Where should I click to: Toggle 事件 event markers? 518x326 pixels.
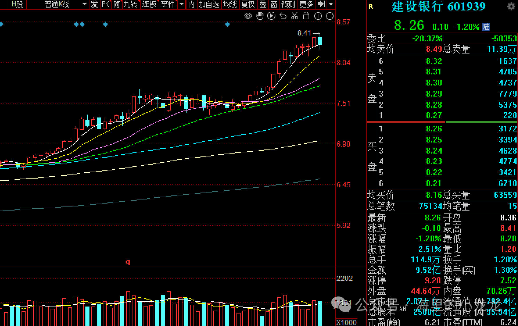168,4
